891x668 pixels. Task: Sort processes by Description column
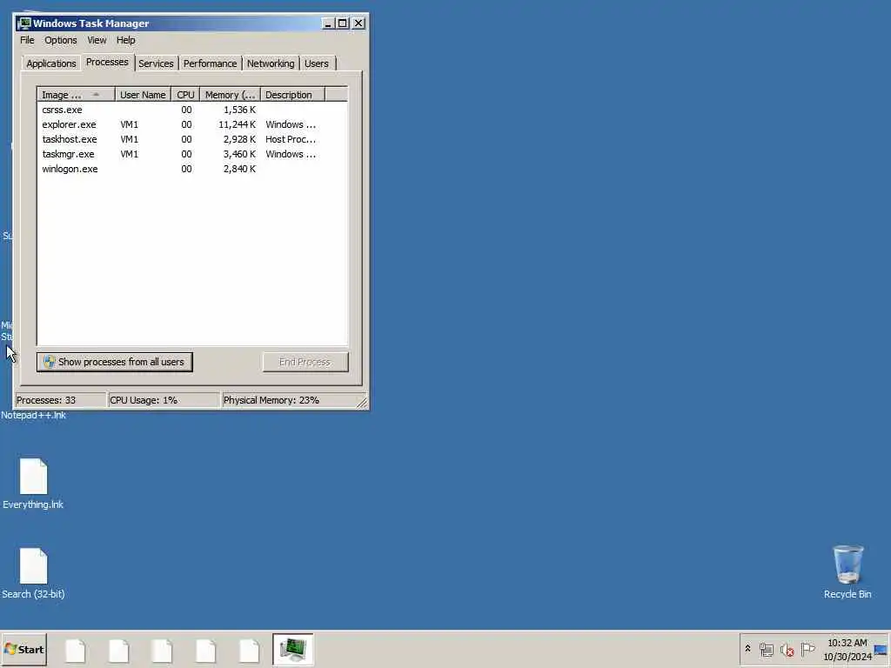point(292,95)
